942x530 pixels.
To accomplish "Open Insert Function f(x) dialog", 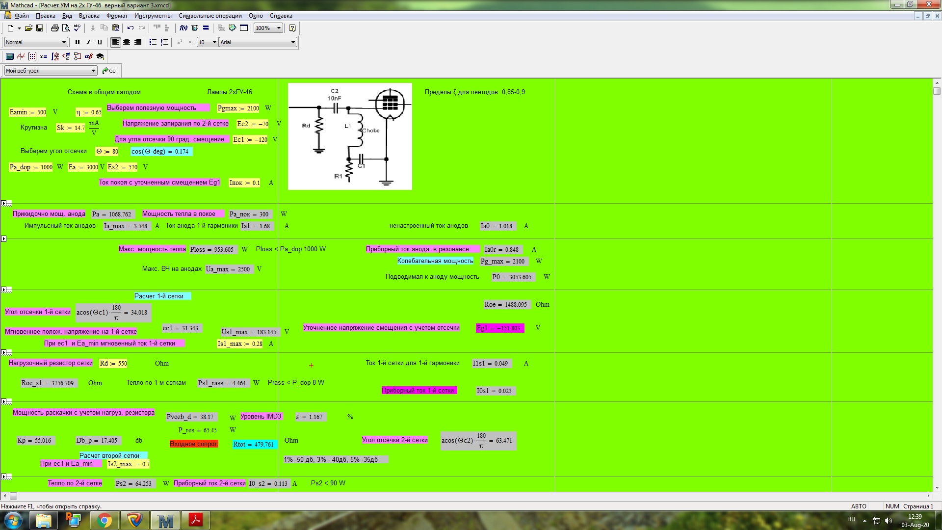I will coord(183,28).
